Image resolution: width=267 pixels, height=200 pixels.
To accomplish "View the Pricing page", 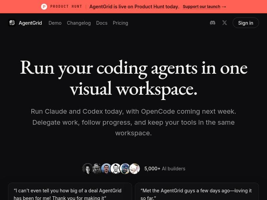I will pyautogui.click(x=120, y=23).
